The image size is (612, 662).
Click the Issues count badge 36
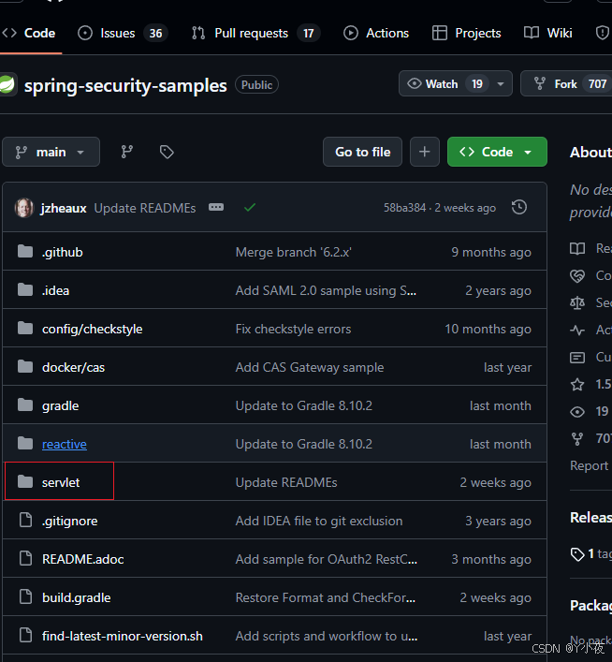coord(155,33)
